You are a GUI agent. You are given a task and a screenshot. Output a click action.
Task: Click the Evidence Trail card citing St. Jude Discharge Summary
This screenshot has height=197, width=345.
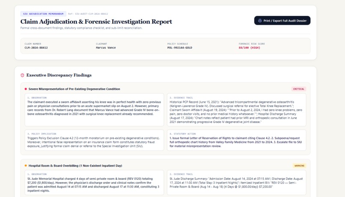pyautogui.click(x=237, y=182)
